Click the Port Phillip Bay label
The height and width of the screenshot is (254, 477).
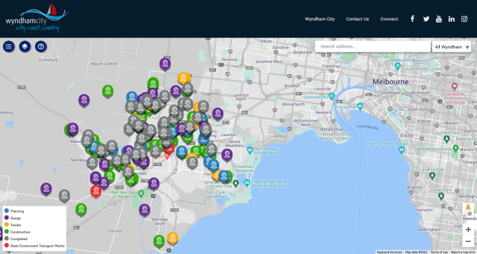[x=368, y=128]
